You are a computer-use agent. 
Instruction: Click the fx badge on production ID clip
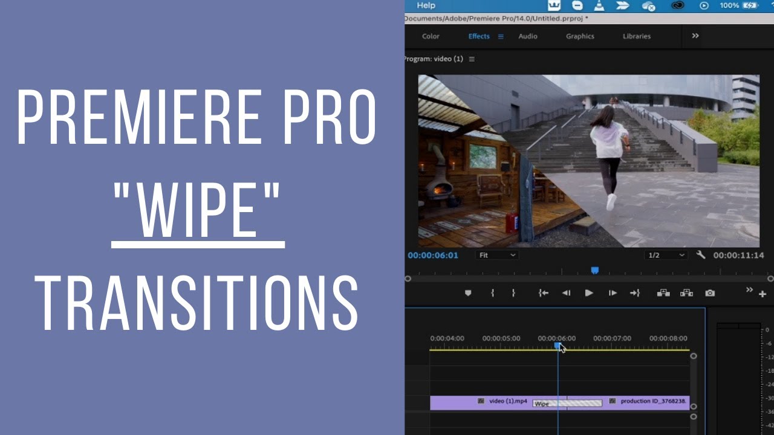pyautogui.click(x=613, y=401)
